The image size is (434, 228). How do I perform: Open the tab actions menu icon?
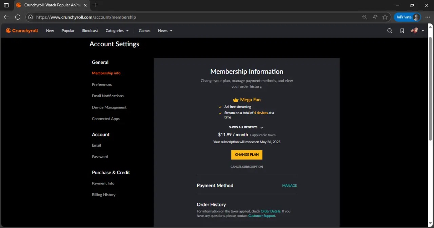coord(6,5)
